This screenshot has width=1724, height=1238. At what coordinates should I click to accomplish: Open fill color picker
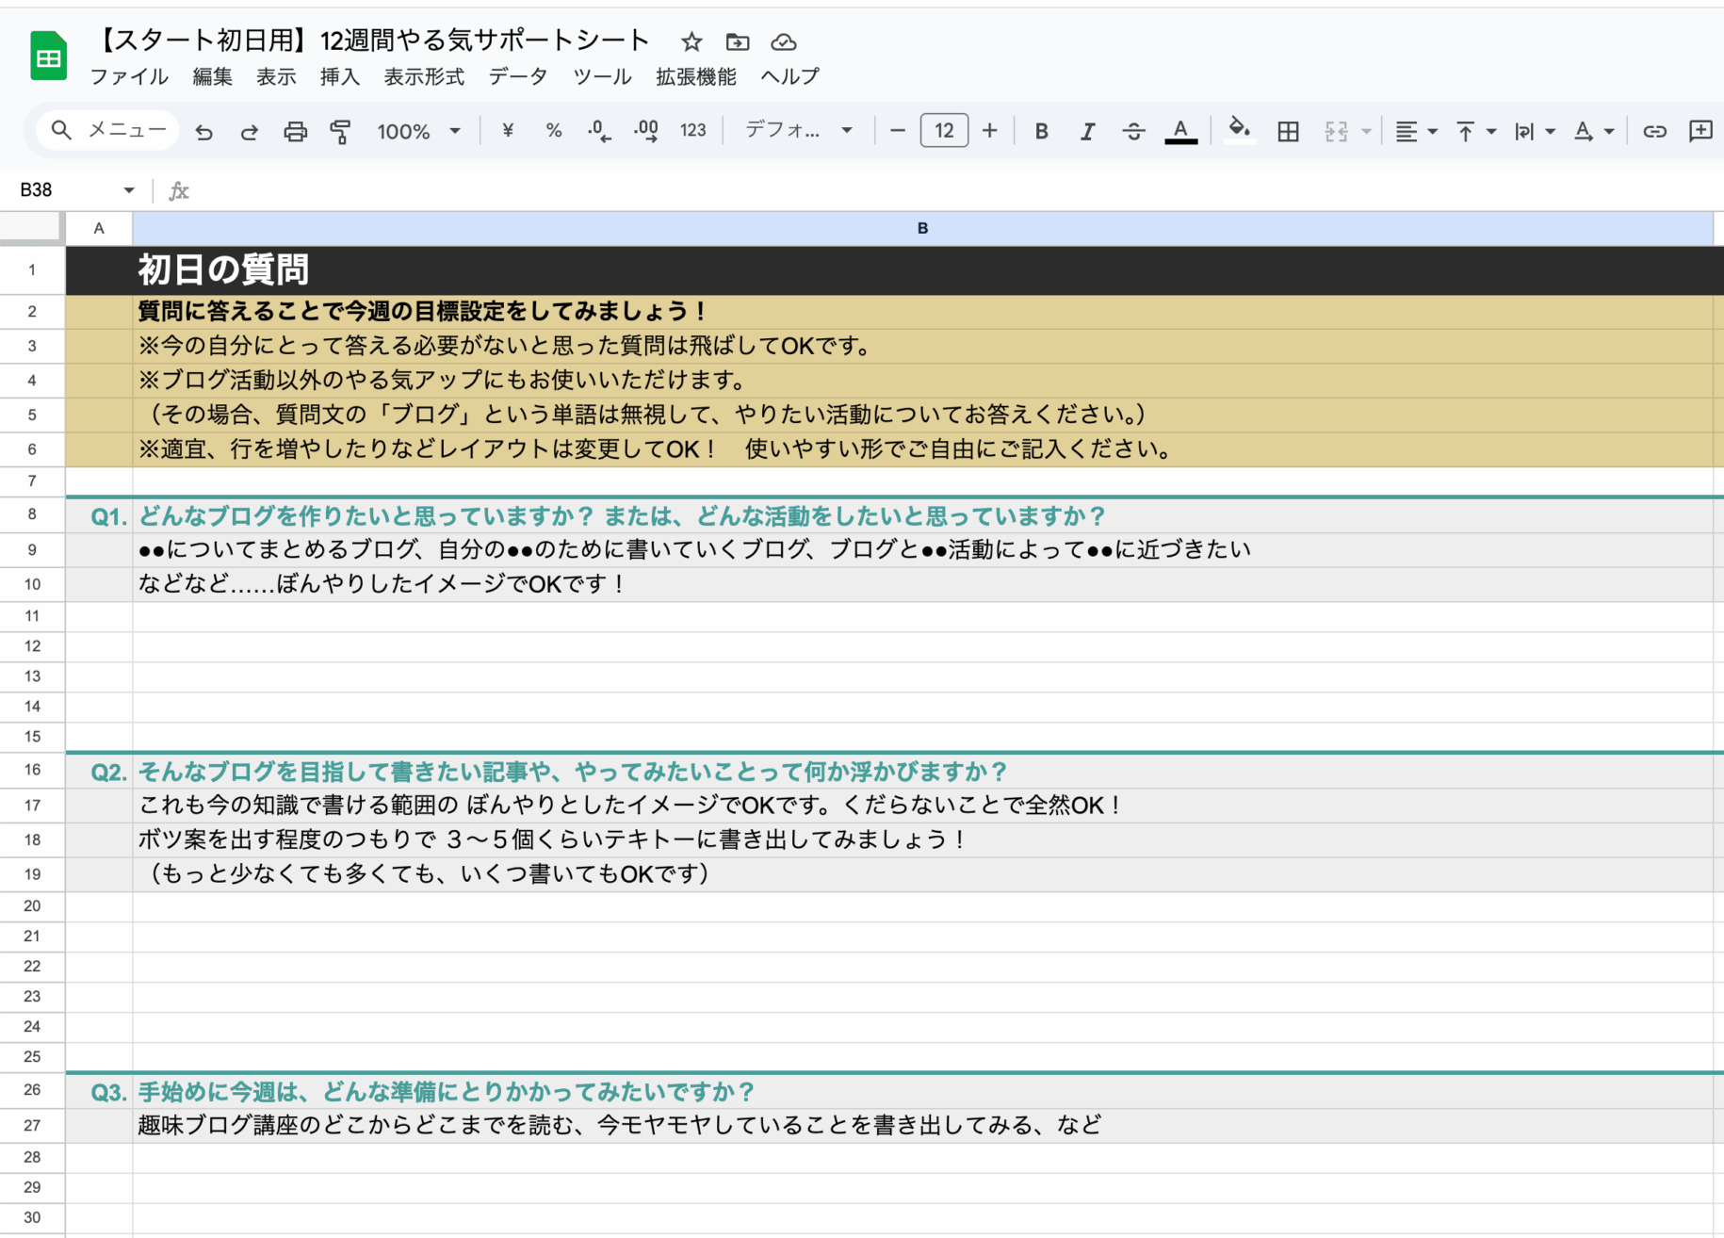(1240, 130)
